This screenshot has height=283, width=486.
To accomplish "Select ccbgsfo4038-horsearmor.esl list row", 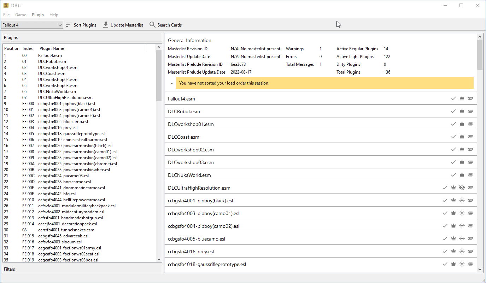I will pyautogui.click(x=79, y=182).
